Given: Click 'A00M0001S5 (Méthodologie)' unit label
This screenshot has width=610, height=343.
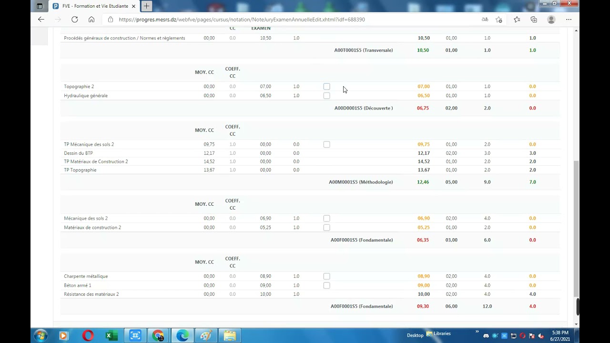Looking at the screenshot, I should pyautogui.click(x=361, y=182).
